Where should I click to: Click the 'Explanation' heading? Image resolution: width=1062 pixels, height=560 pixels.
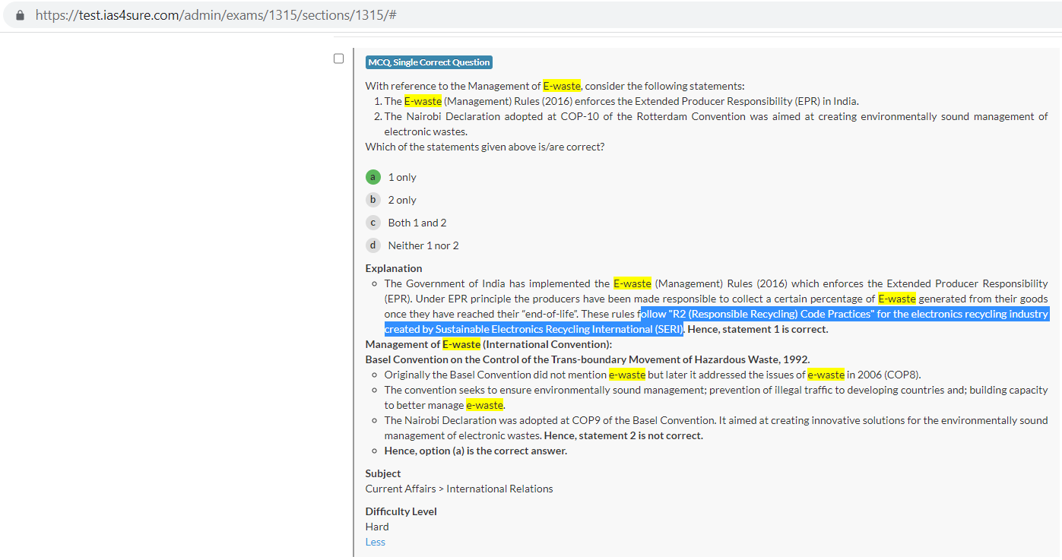393,268
